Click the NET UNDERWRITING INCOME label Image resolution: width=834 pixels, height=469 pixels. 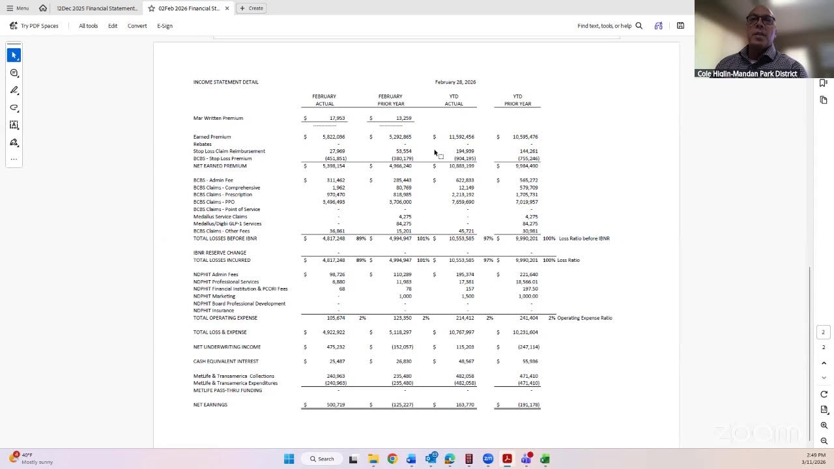pyautogui.click(x=227, y=347)
